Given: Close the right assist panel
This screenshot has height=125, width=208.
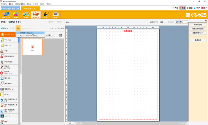Looking at the screenshot, I should coord(206,20).
